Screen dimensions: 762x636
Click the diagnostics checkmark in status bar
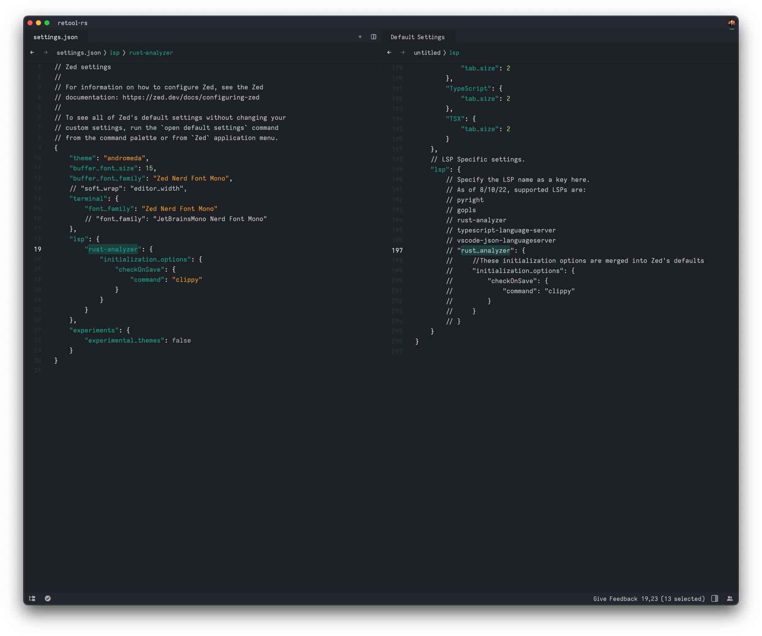(48, 598)
